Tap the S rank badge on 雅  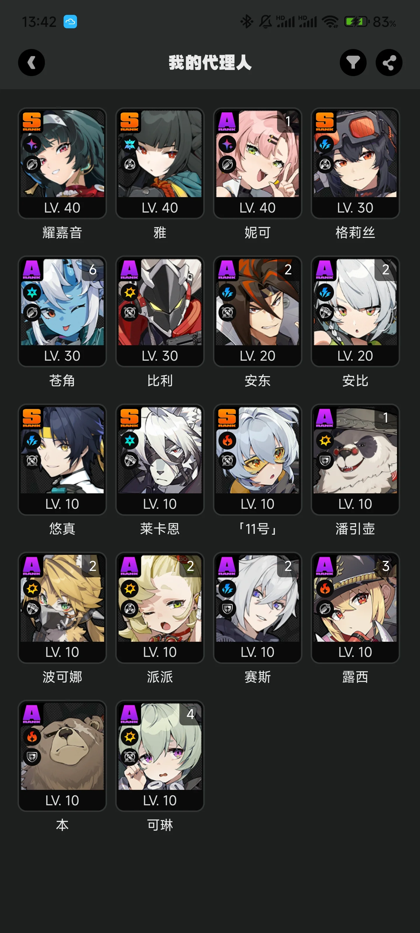point(129,121)
